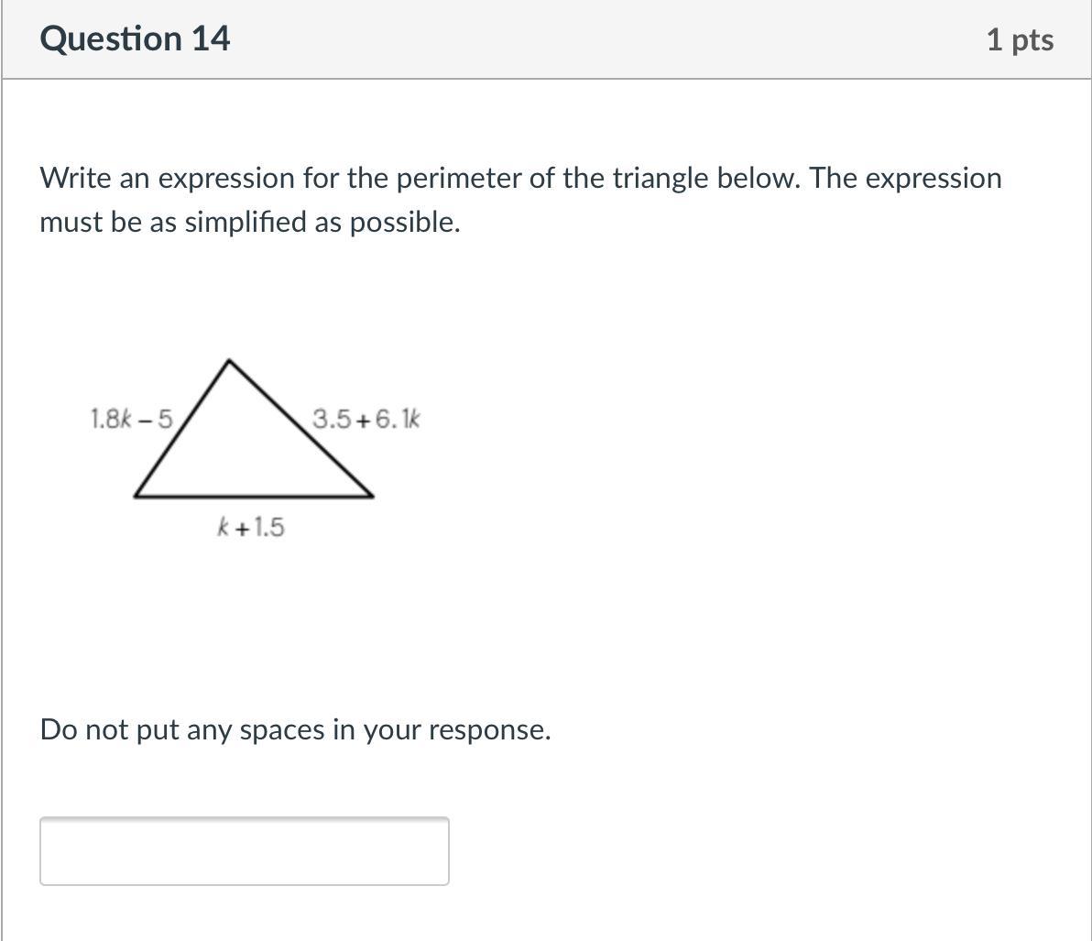Click the 1.8k − 5 side label
Image resolution: width=1092 pixels, height=941 pixels.
pyautogui.click(x=131, y=420)
